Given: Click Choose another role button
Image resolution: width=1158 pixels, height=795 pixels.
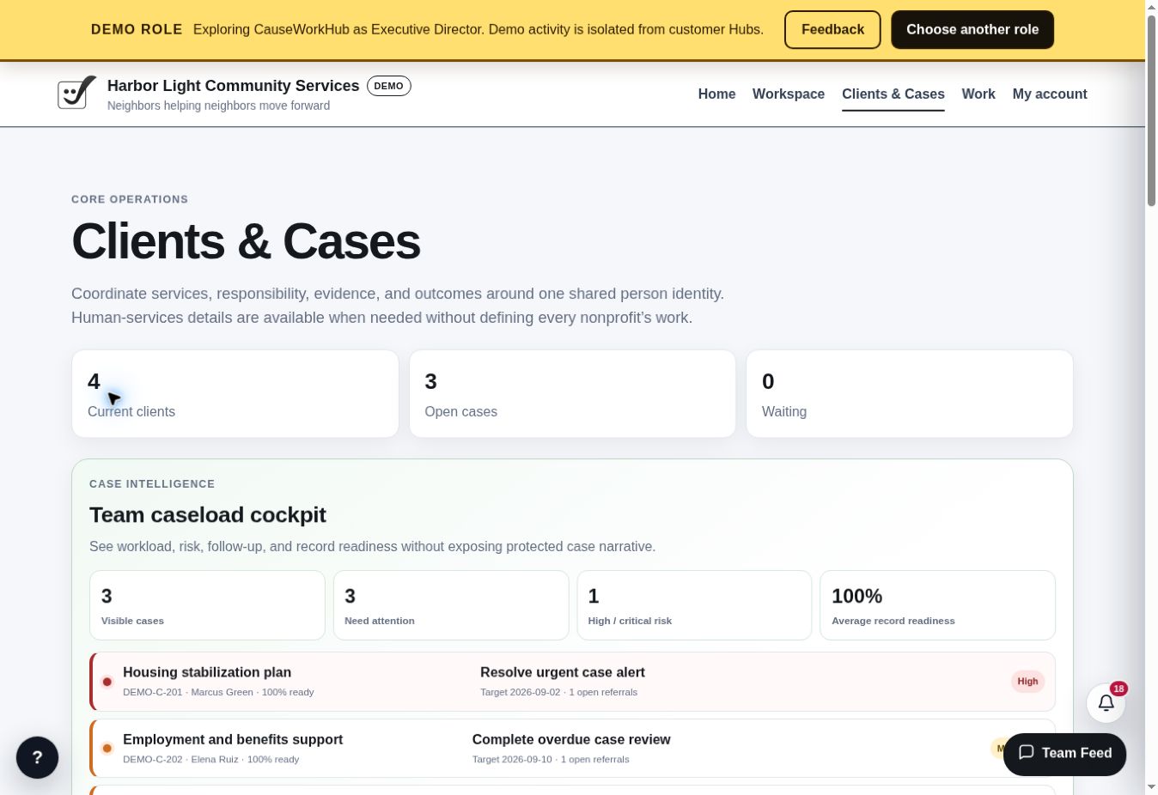Looking at the screenshot, I should click(972, 29).
